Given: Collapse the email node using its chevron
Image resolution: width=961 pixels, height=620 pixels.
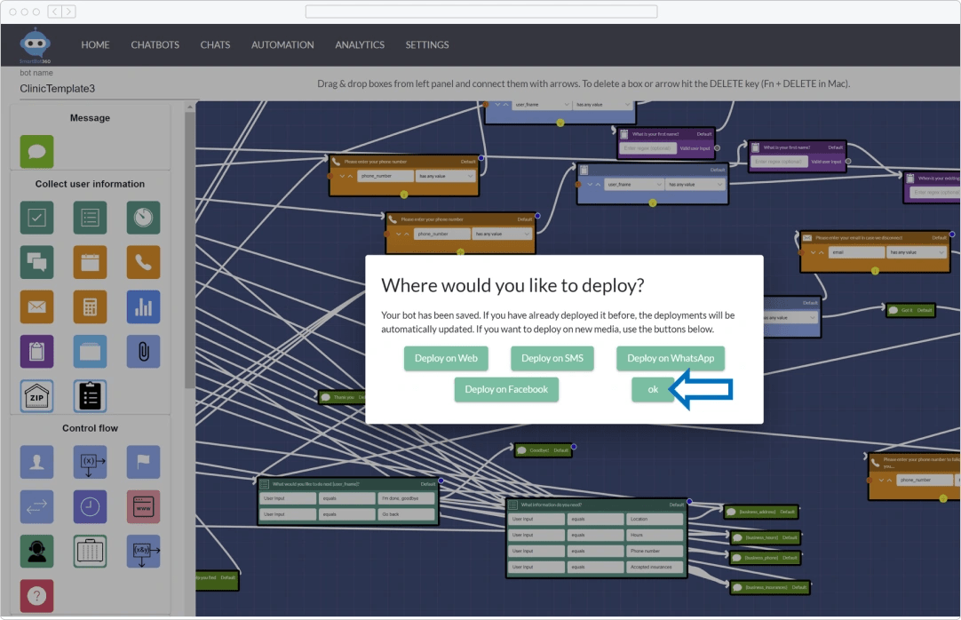Looking at the screenshot, I should point(821,252).
